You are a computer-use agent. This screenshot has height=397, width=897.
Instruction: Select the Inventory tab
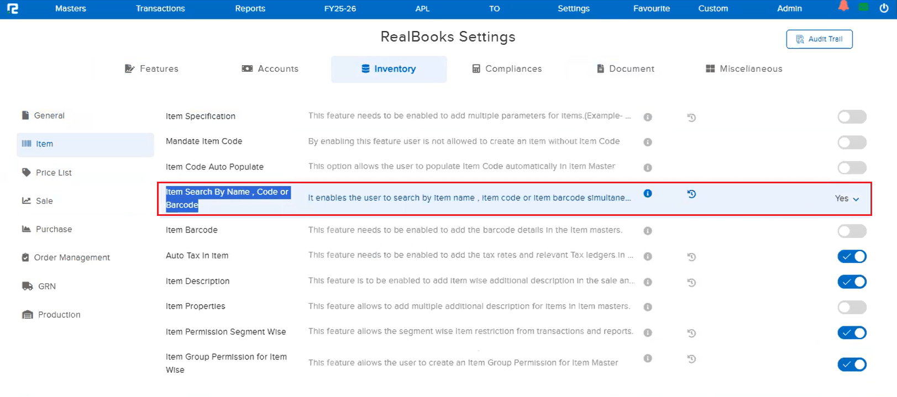click(x=389, y=69)
